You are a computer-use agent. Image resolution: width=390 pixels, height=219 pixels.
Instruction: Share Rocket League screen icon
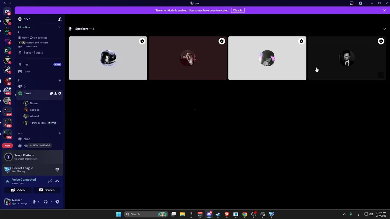[57, 169]
